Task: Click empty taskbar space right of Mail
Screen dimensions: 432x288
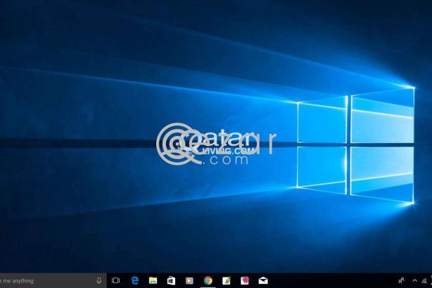Action: coord(331,280)
